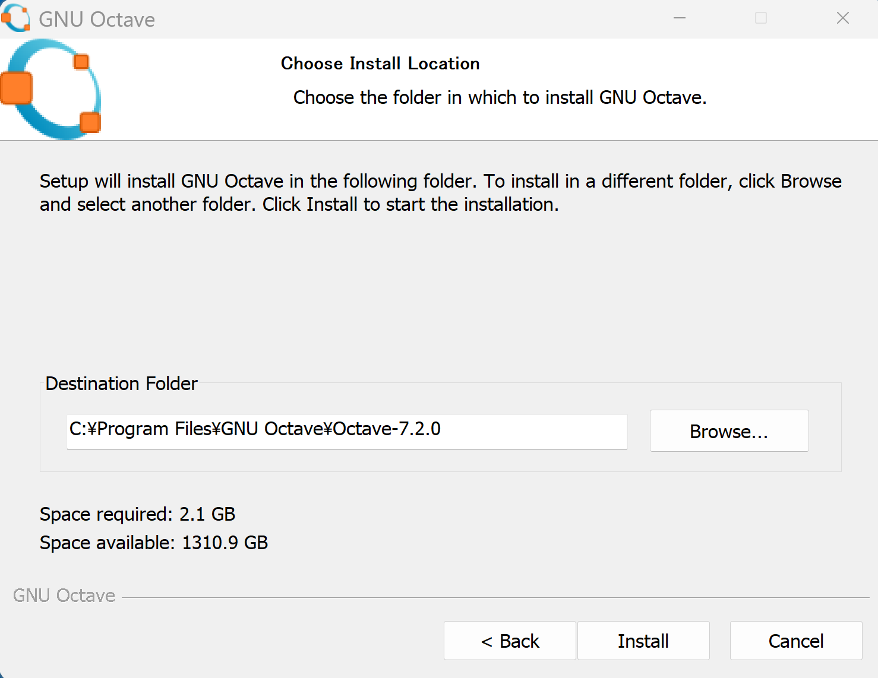Close the GNU Octave setup window
The image size is (878, 678).
pos(842,18)
